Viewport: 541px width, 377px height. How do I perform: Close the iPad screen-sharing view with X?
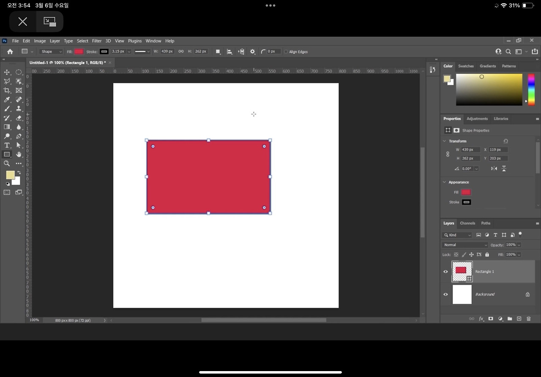click(23, 22)
